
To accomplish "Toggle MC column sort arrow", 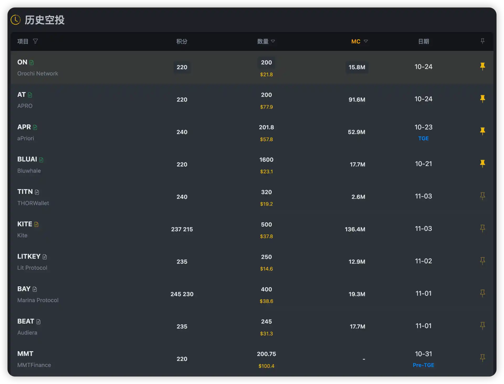I will (x=366, y=41).
